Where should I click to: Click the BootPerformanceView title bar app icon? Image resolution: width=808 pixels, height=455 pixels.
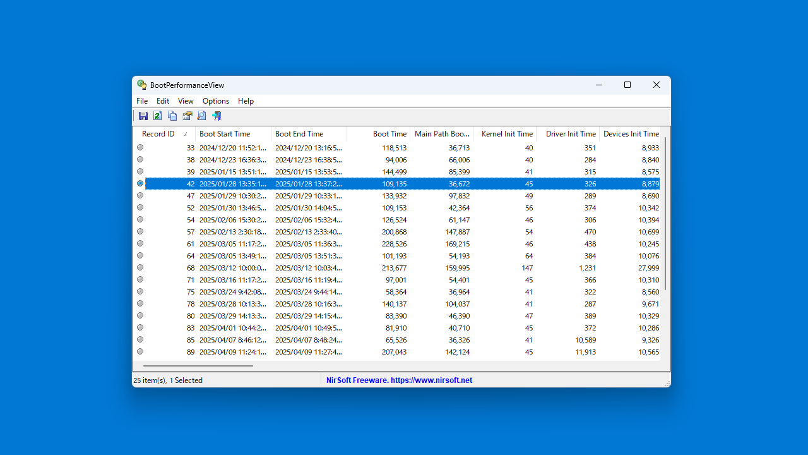point(142,85)
